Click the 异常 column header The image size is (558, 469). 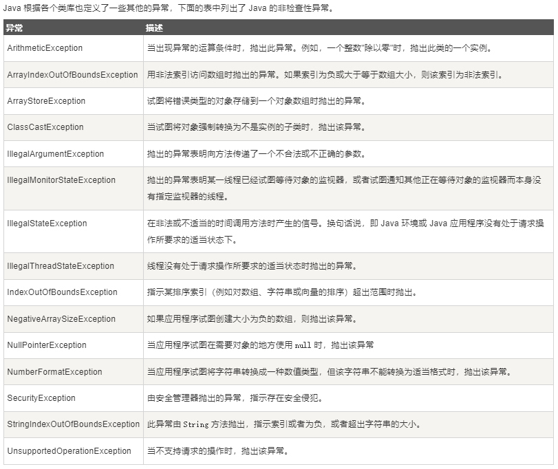[x=74, y=28]
